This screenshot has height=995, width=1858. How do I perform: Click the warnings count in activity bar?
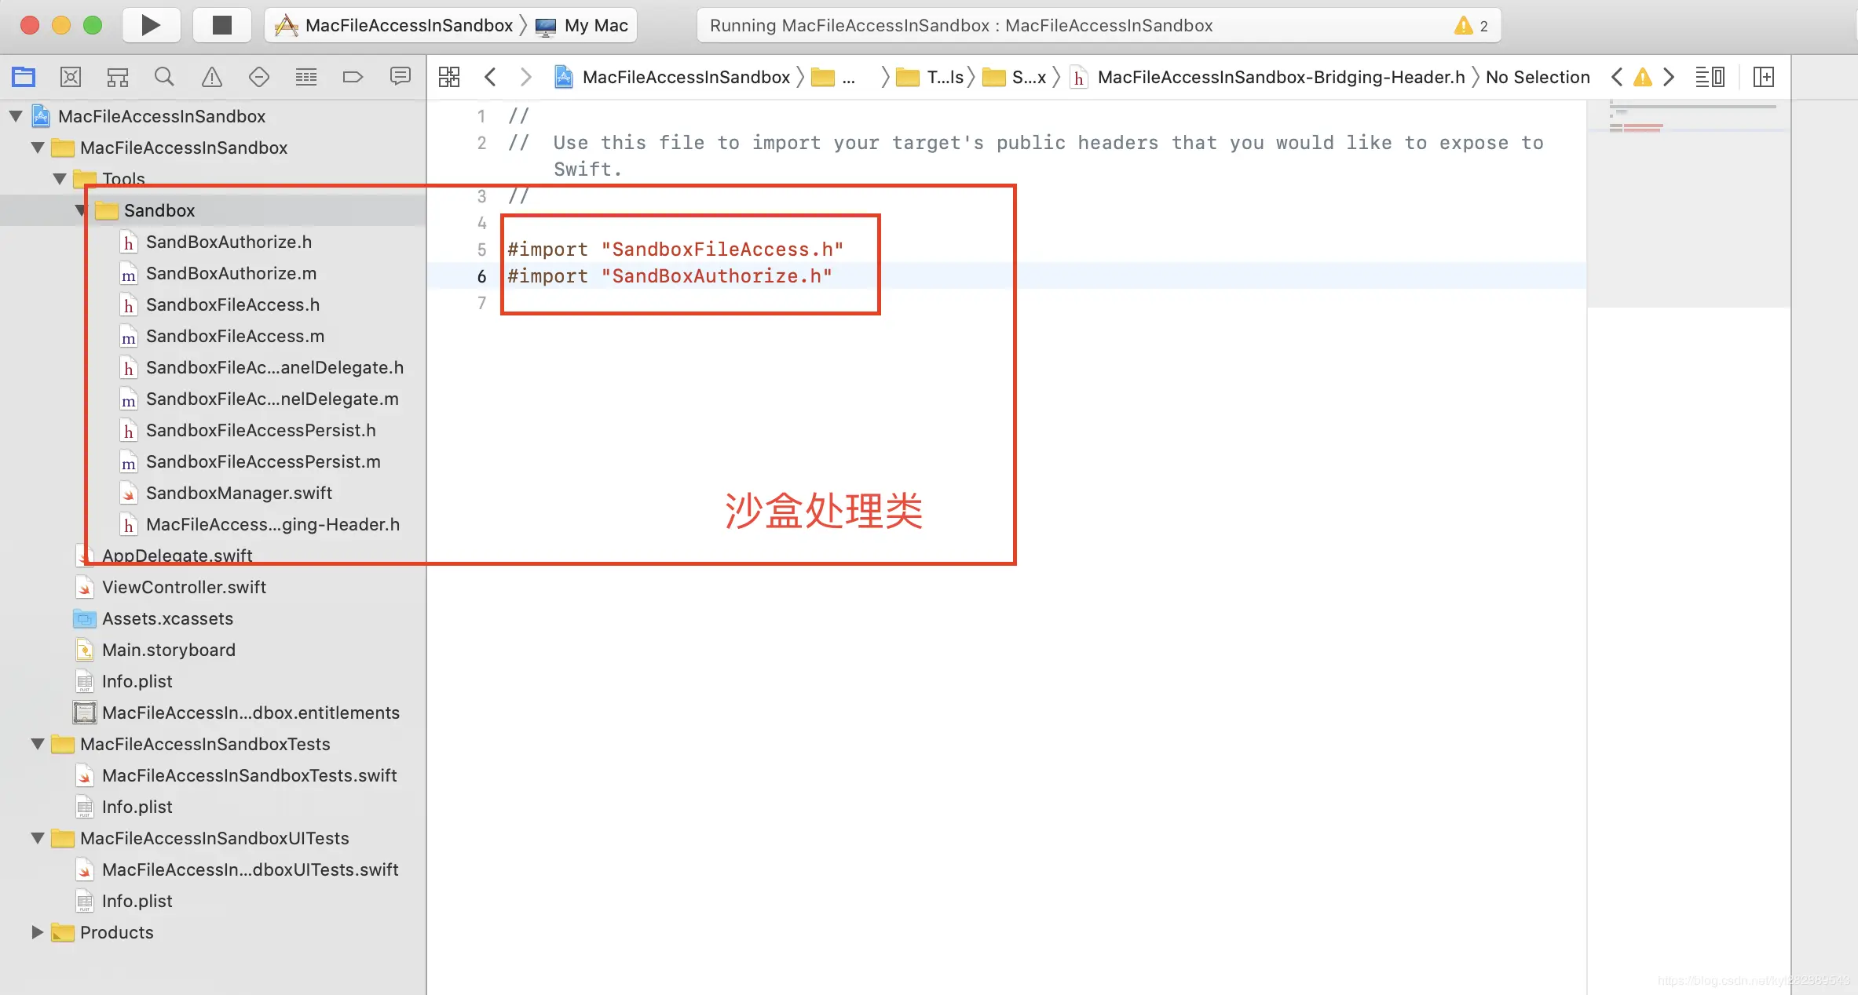1472,25
